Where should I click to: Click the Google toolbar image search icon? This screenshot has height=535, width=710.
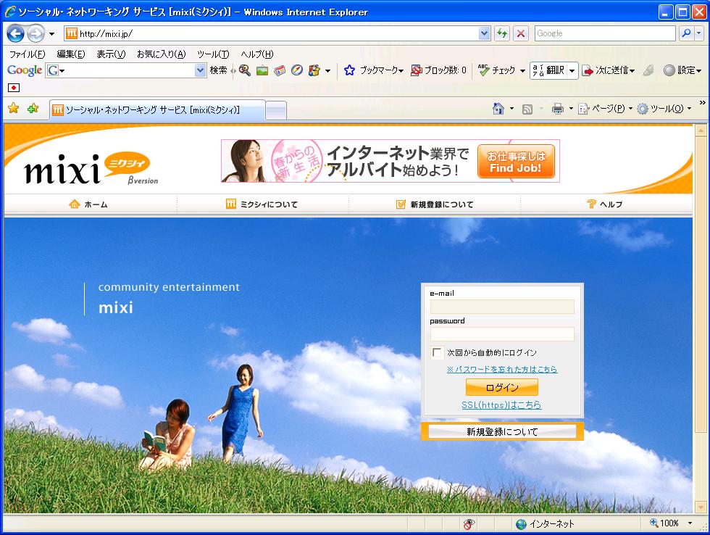tap(262, 70)
